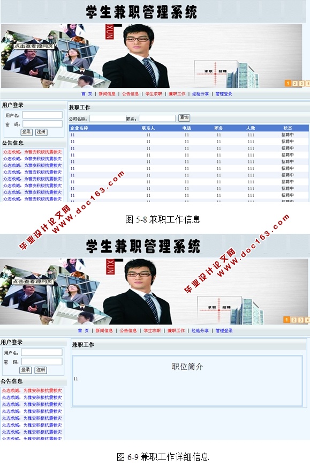Open 学生求职 in upper page navigation
Screen dimensions: 310x467
point(154,94)
